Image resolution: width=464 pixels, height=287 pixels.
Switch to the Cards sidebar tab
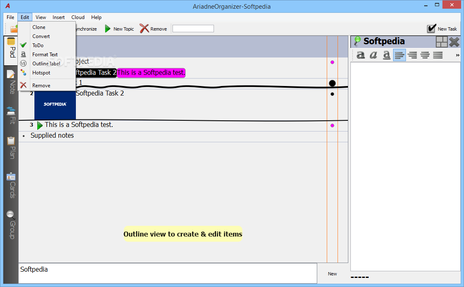(11, 185)
